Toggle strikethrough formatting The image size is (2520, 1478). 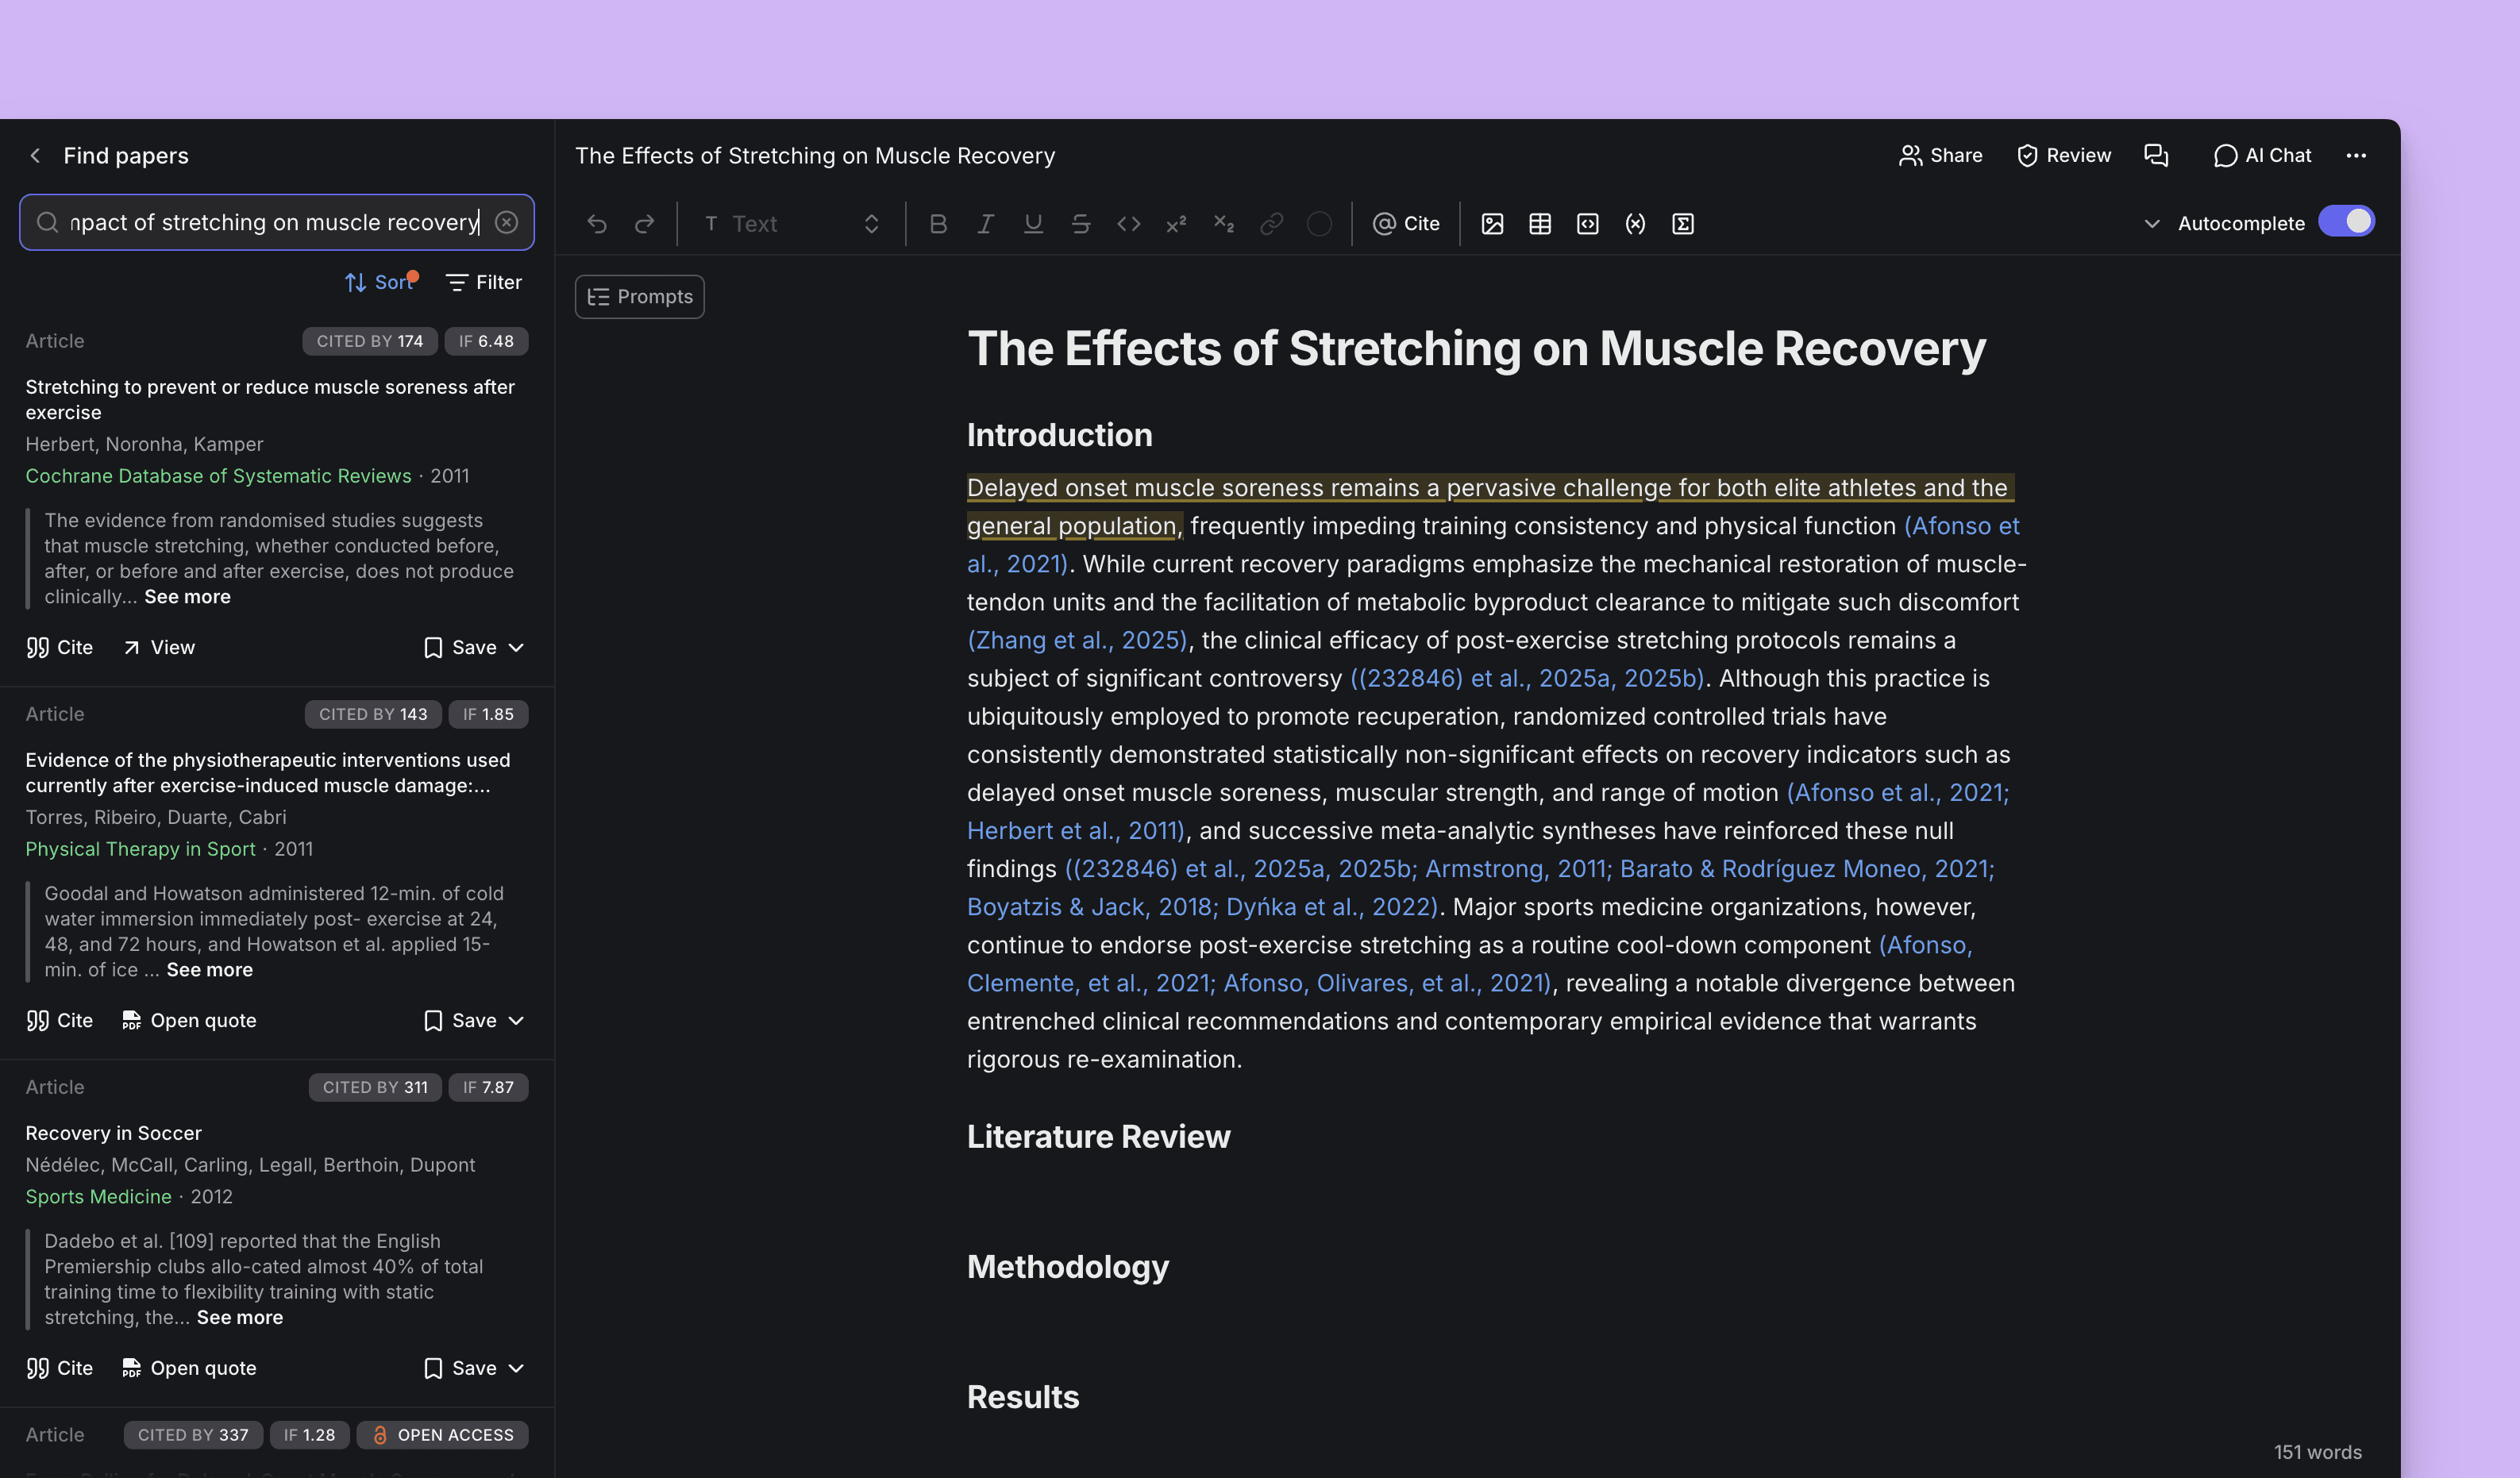[x=1081, y=224]
